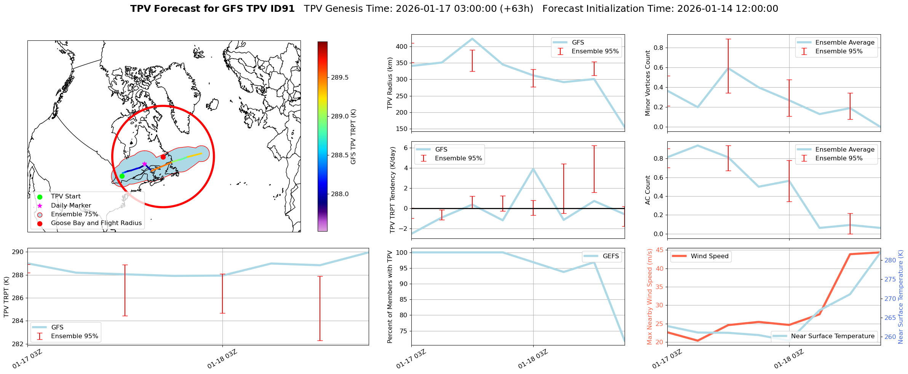908x374 pixels.
Task: Click the 288.0 tick label on the colorbar
Action: pos(339,194)
